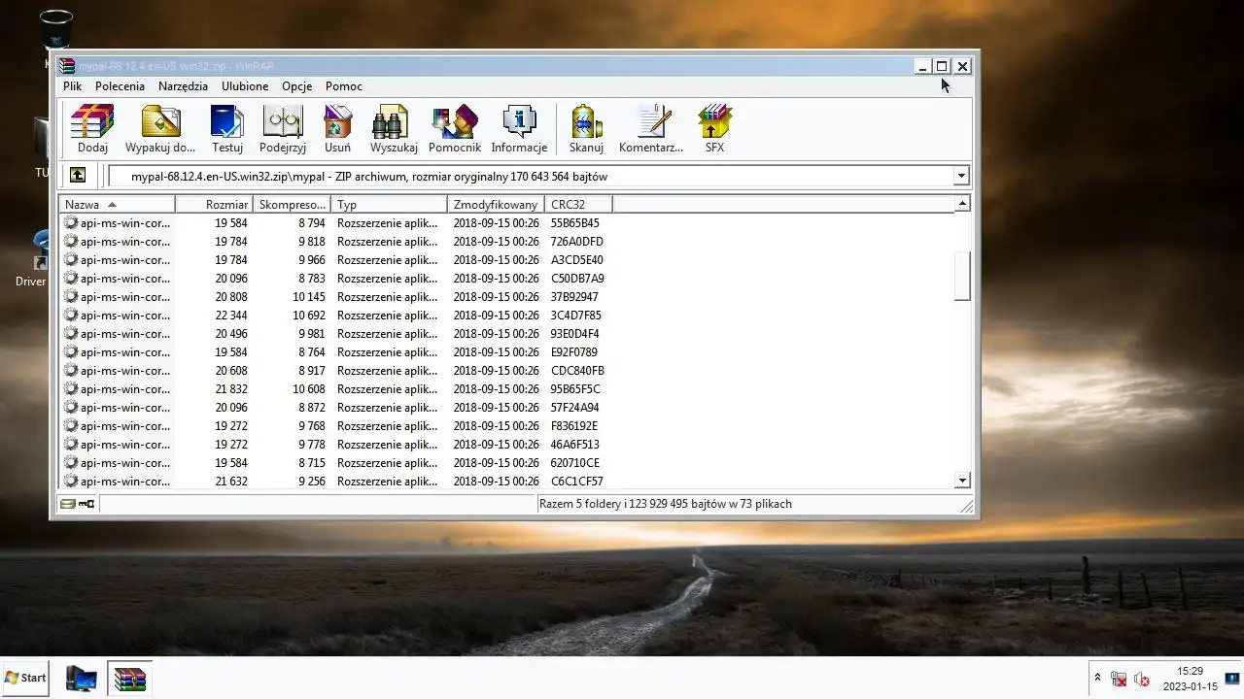
Task: Sort by Skompresowany column header
Action: tap(293, 205)
